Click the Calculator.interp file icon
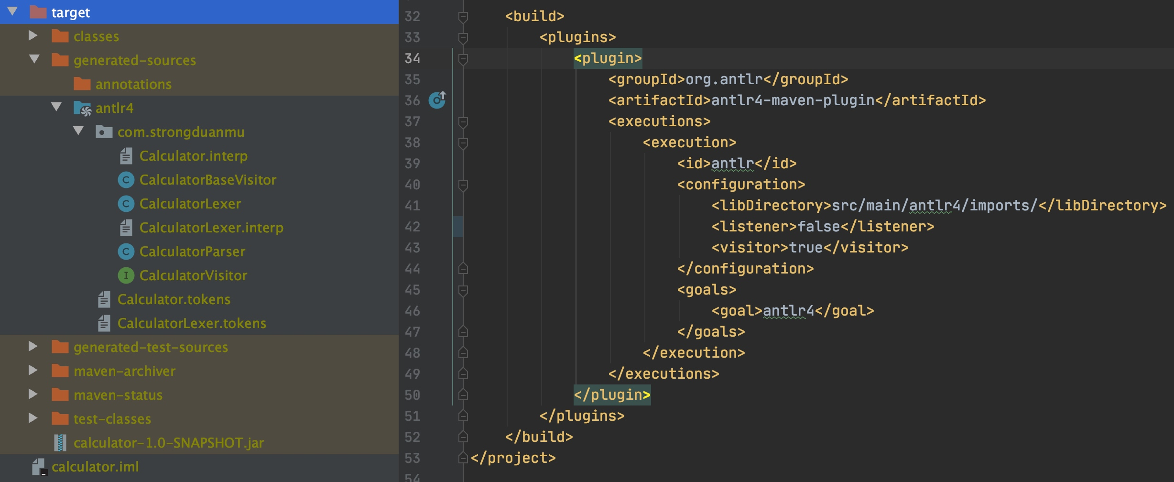This screenshot has height=482, width=1174. 126,156
